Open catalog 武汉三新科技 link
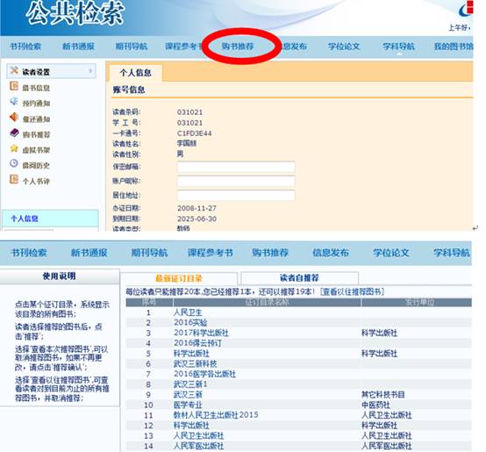The height and width of the screenshot is (452, 486). (195, 363)
